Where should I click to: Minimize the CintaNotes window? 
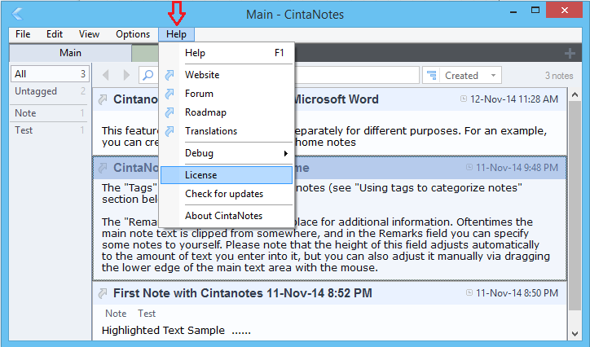point(514,11)
